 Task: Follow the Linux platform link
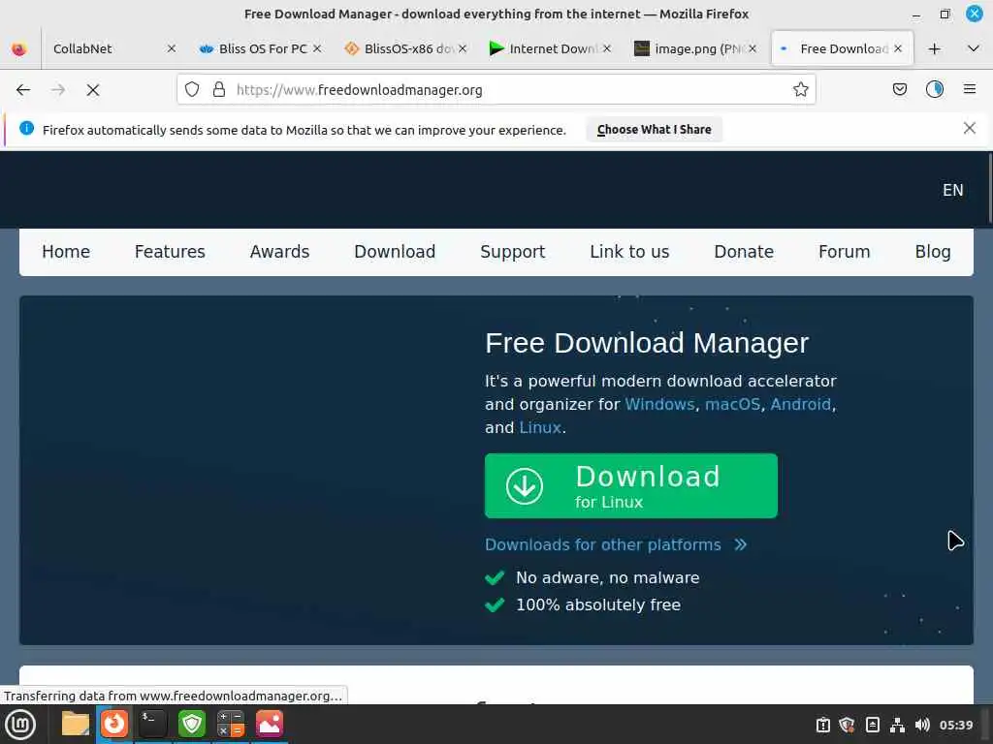point(540,427)
